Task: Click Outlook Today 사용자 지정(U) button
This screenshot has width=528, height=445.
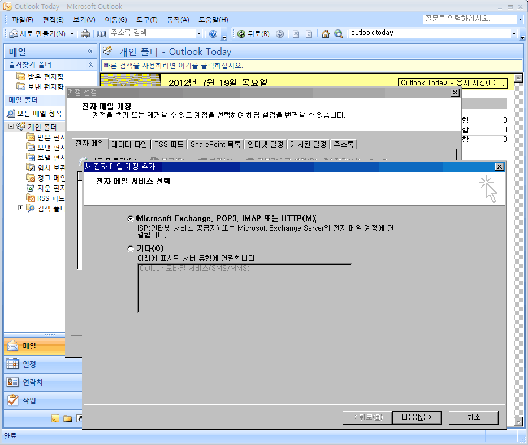Action: [x=453, y=83]
